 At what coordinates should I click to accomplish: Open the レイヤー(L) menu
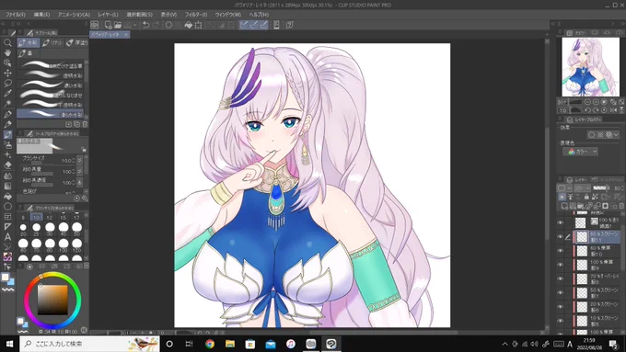108,15
